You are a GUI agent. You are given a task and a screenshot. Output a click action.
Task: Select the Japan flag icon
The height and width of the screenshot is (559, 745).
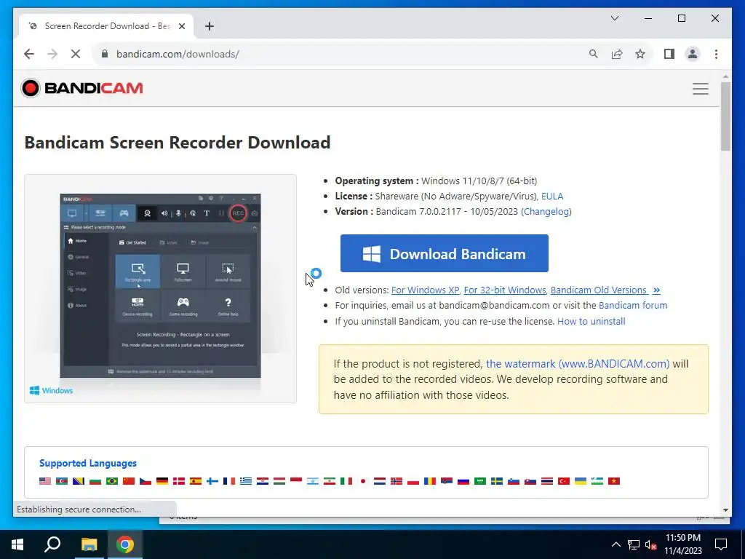pyautogui.click(x=363, y=481)
